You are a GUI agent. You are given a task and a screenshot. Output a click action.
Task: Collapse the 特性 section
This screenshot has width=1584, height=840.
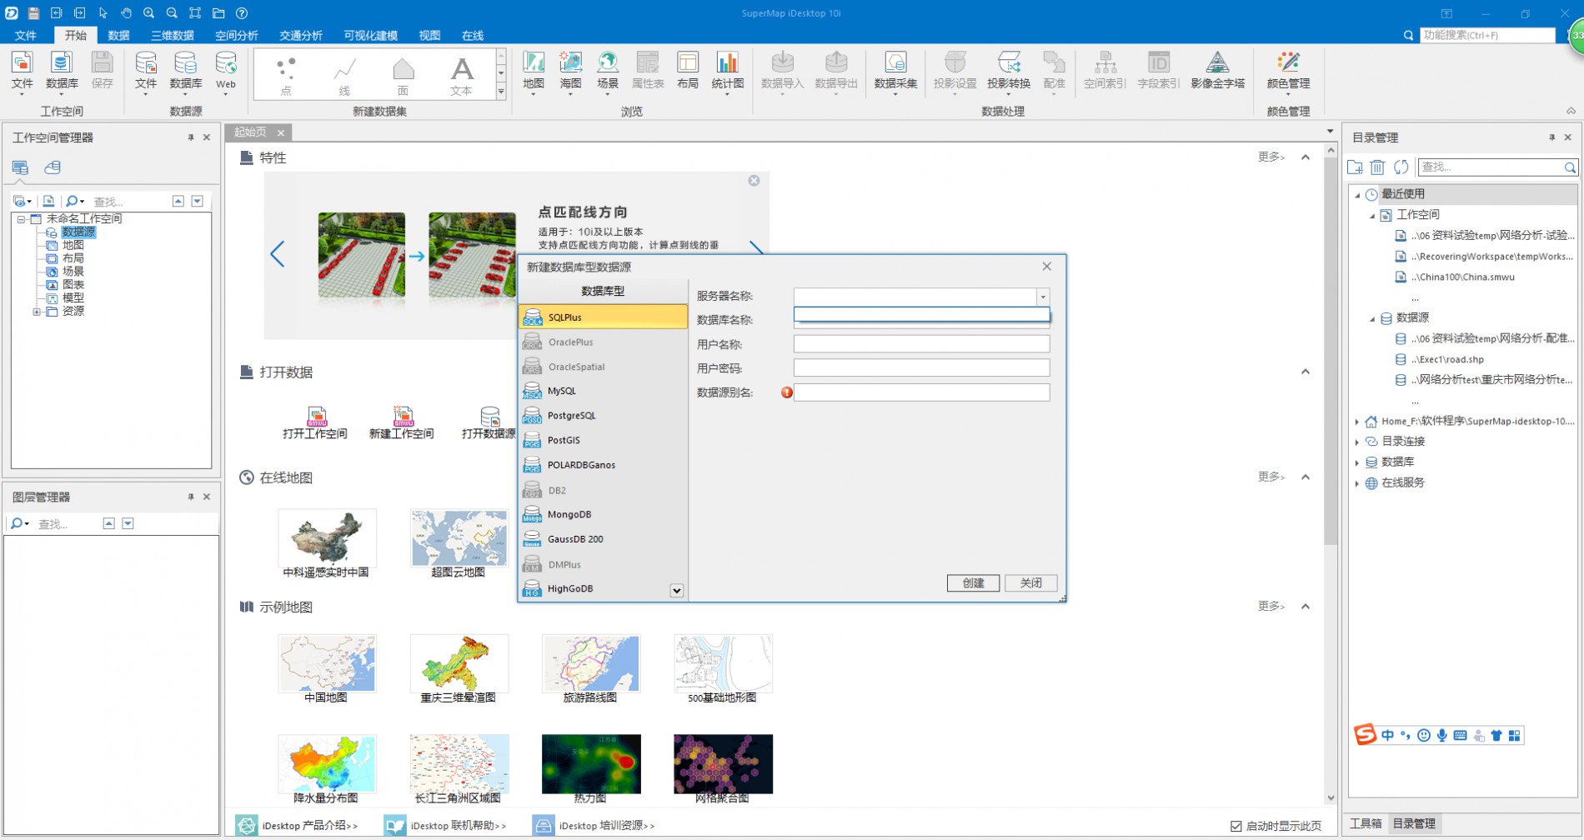pos(1306,157)
